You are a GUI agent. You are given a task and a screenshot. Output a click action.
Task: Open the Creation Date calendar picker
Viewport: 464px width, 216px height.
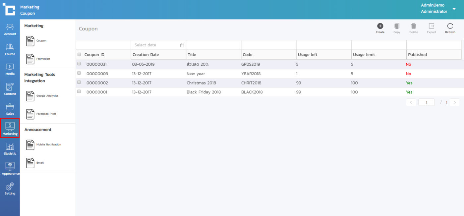(x=182, y=45)
